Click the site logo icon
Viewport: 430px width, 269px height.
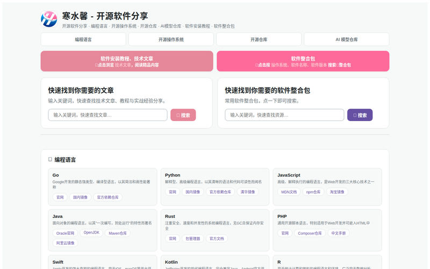[x=49, y=19]
